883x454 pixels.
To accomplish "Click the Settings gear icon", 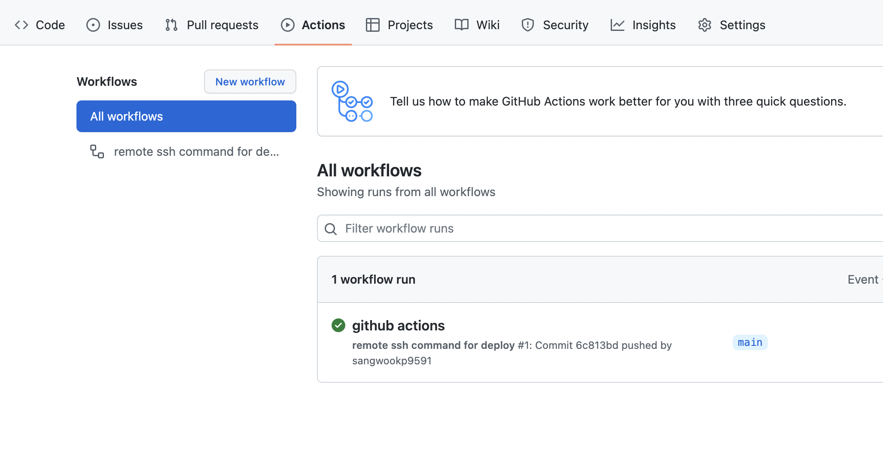I will click(x=705, y=25).
